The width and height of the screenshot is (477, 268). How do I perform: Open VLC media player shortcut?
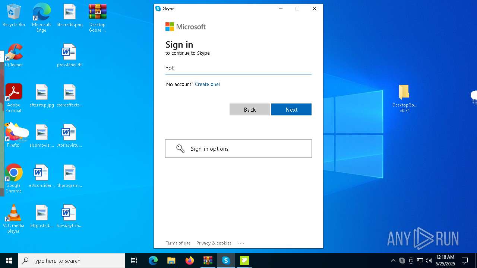pyautogui.click(x=14, y=219)
